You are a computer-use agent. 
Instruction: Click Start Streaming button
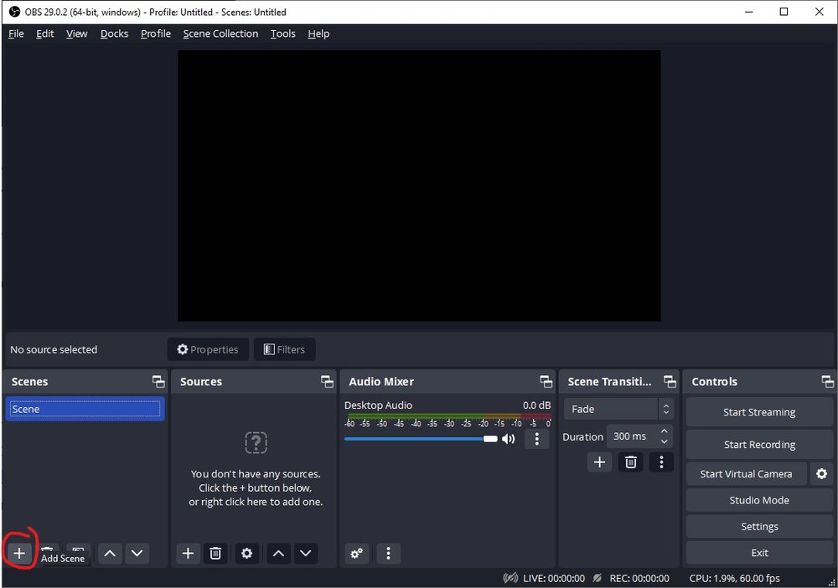click(x=759, y=412)
